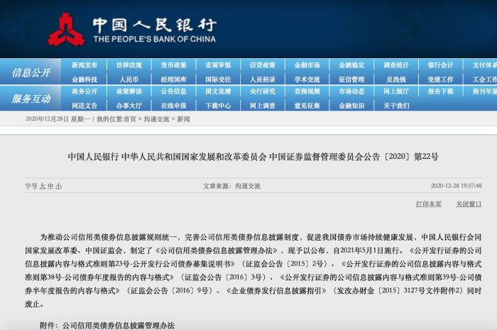Select 国际交往 in navigation
The height and width of the screenshot is (330, 497).
218,79
